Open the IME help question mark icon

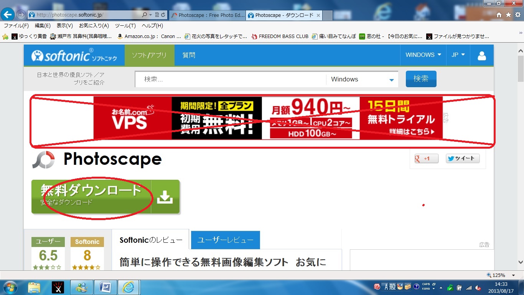[x=416, y=287]
